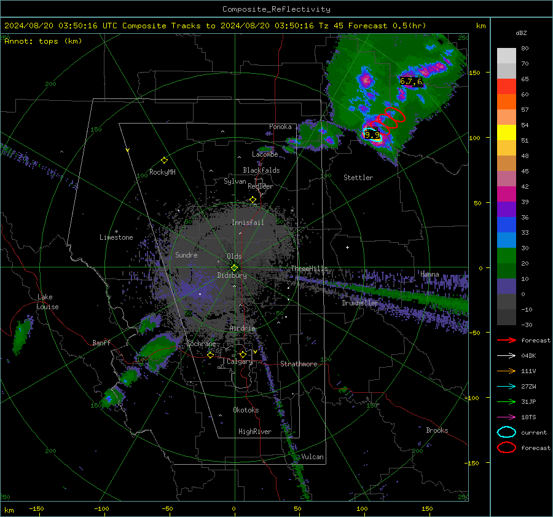The height and width of the screenshot is (517, 553).
Task: Click the Sundre map label
Action: point(186,255)
